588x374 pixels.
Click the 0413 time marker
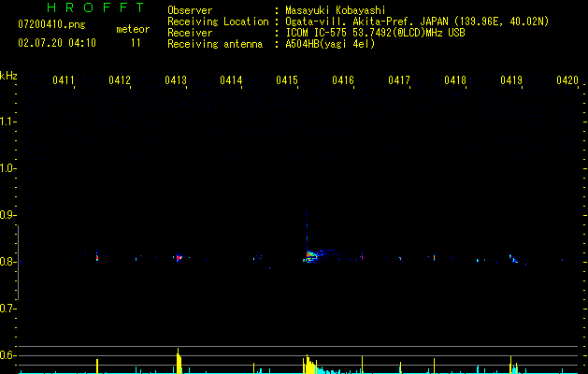click(176, 80)
